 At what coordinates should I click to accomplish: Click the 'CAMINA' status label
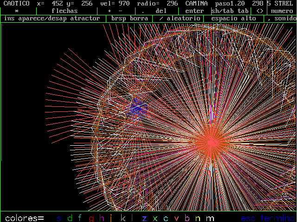click(196, 3)
